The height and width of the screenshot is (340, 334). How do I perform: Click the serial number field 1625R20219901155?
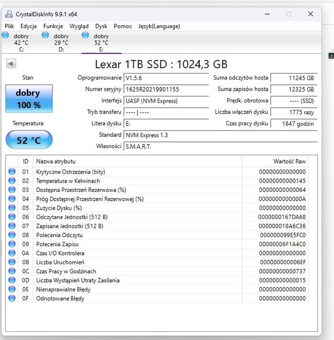(166, 89)
